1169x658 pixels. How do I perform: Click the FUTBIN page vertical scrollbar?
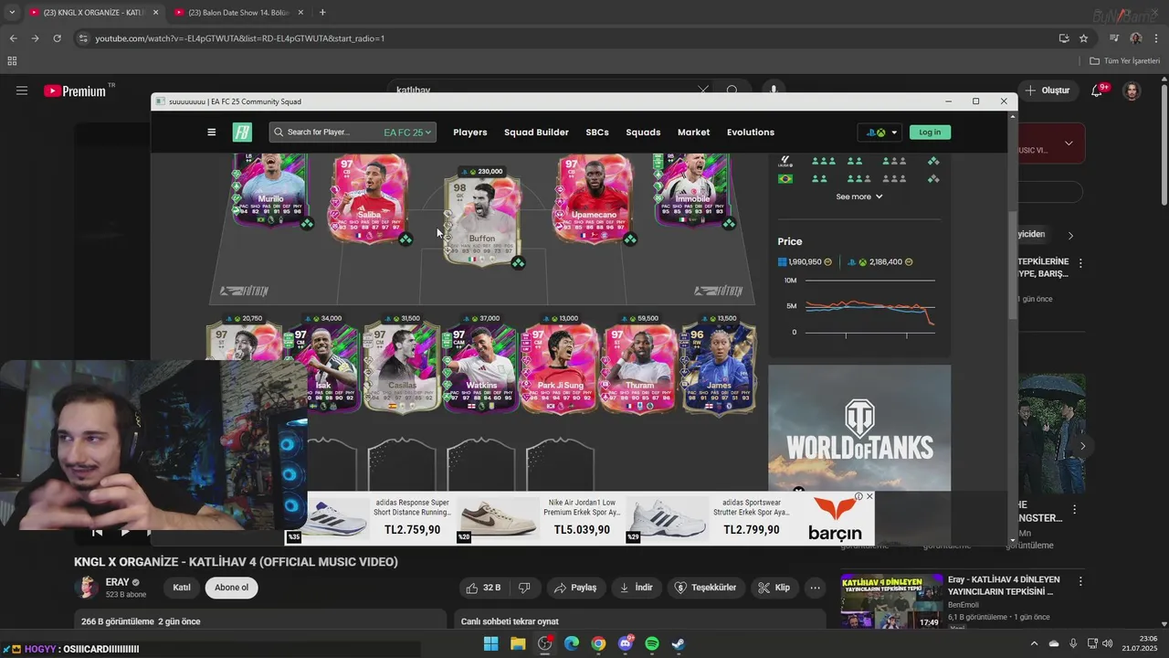tap(1012, 265)
